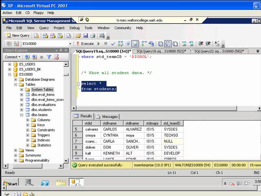Open Analysis Services MDX Query icon
261x196 pixels.
(x=45, y=36)
